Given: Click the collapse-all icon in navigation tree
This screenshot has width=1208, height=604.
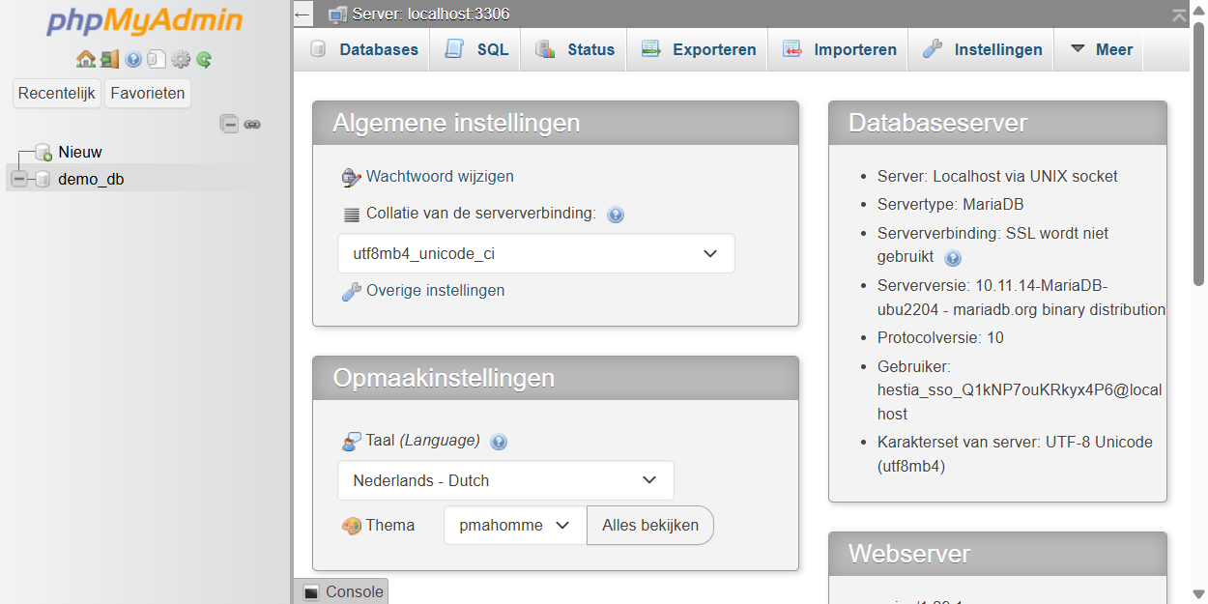Looking at the screenshot, I should click(229, 124).
